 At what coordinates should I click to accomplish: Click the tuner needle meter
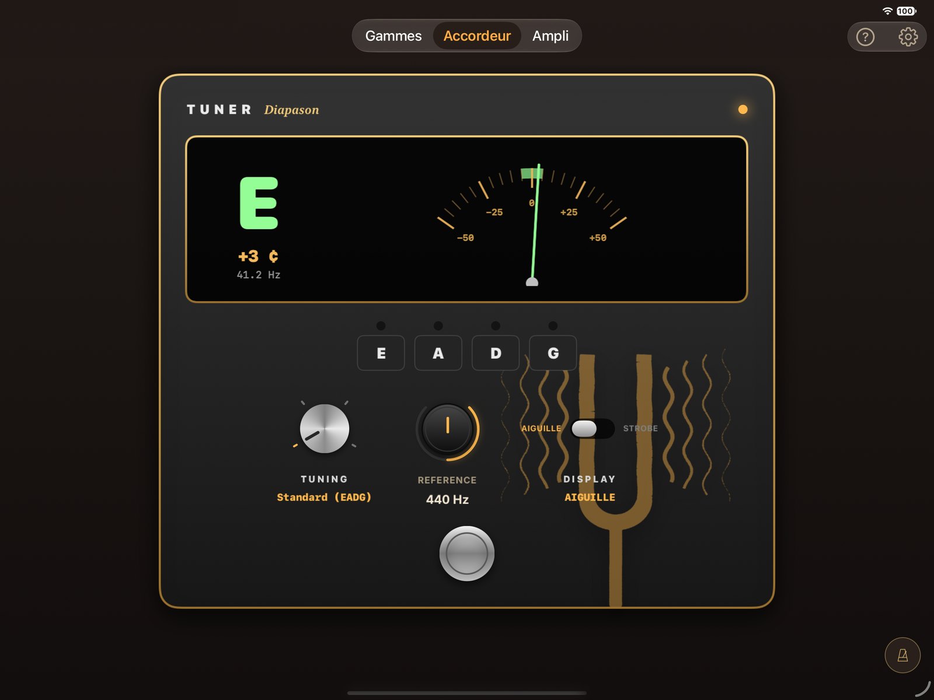coord(532,225)
